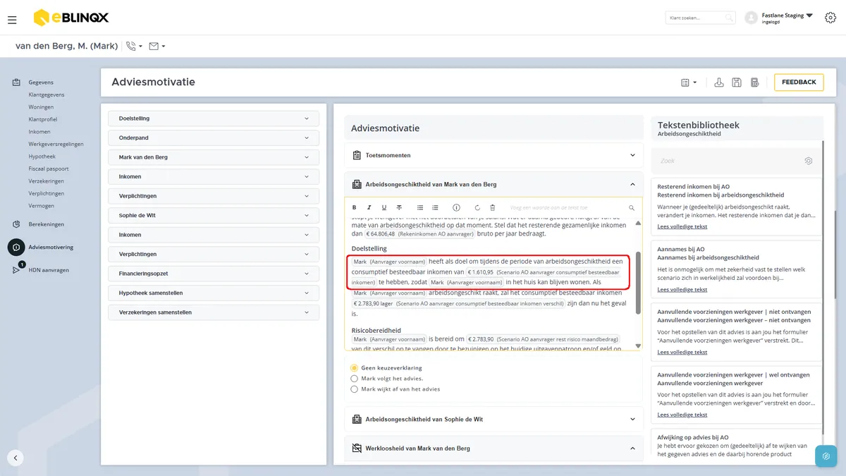Viewport: 846px width, 476px height.
Task: Click the download icon in Adviesmotivatie header
Action: point(719,83)
